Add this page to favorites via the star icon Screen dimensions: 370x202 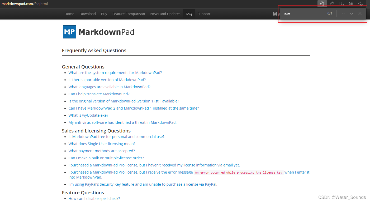point(360,4)
